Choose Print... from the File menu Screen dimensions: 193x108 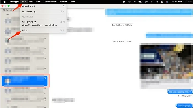43,31
